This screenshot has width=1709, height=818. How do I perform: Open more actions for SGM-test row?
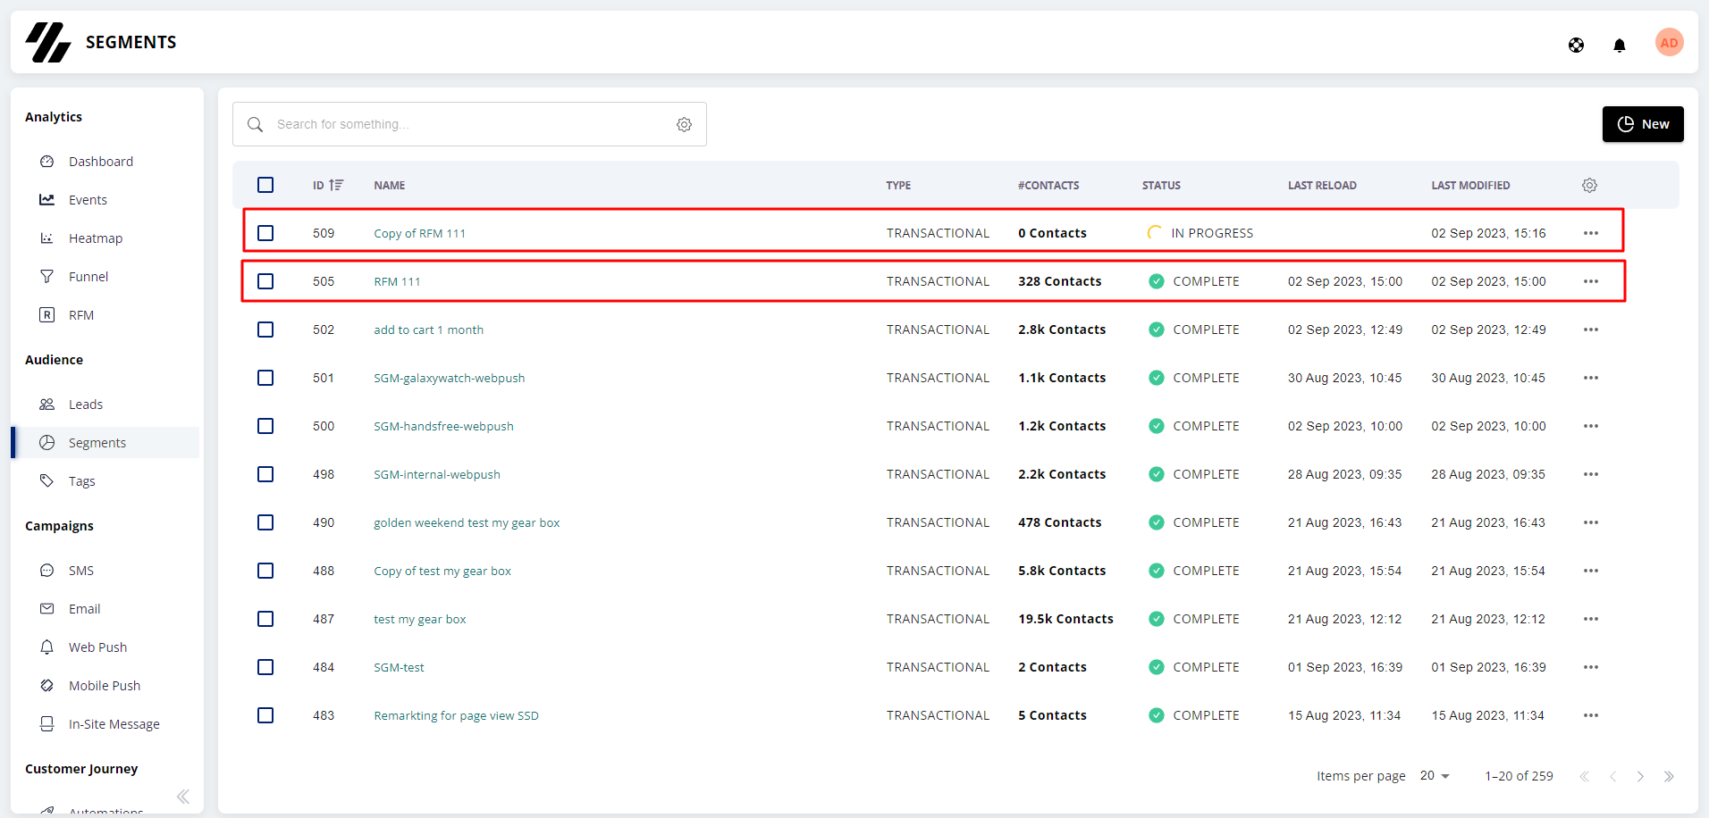[x=1591, y=667]
